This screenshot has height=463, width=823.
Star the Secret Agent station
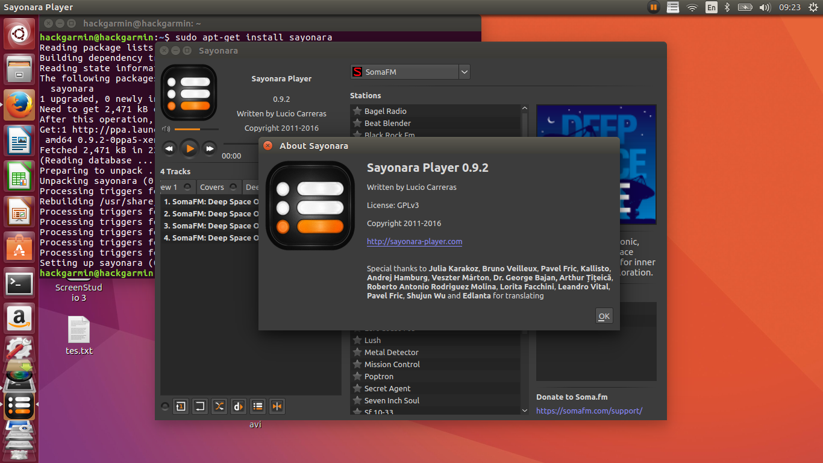357,388
